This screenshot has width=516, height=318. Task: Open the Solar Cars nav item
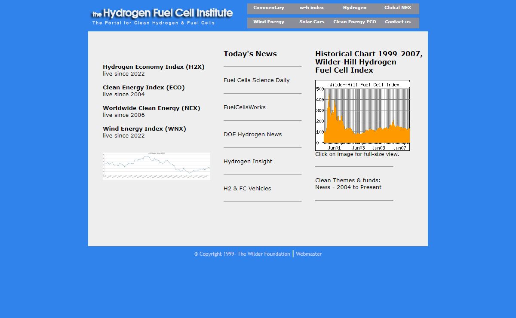point(312,22)
